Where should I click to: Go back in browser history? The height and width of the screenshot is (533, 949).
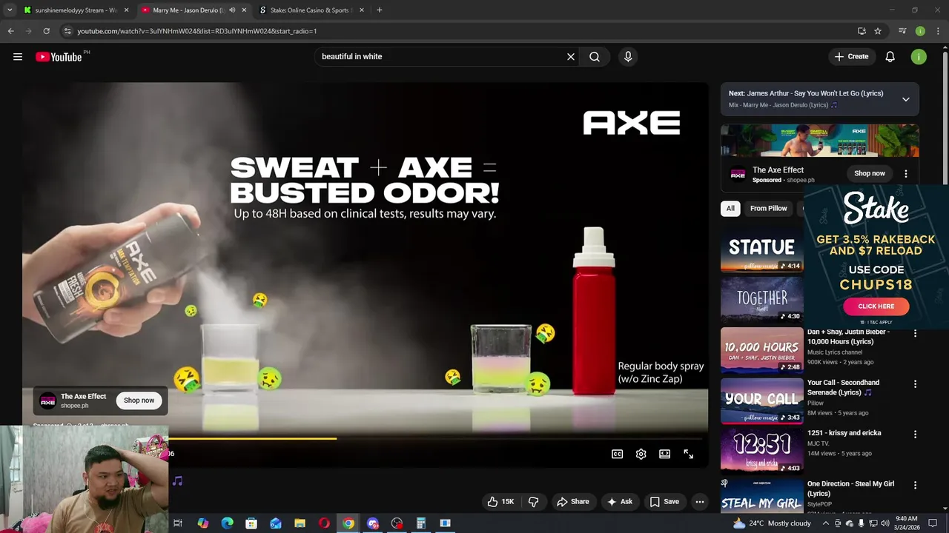pos(10,31)
